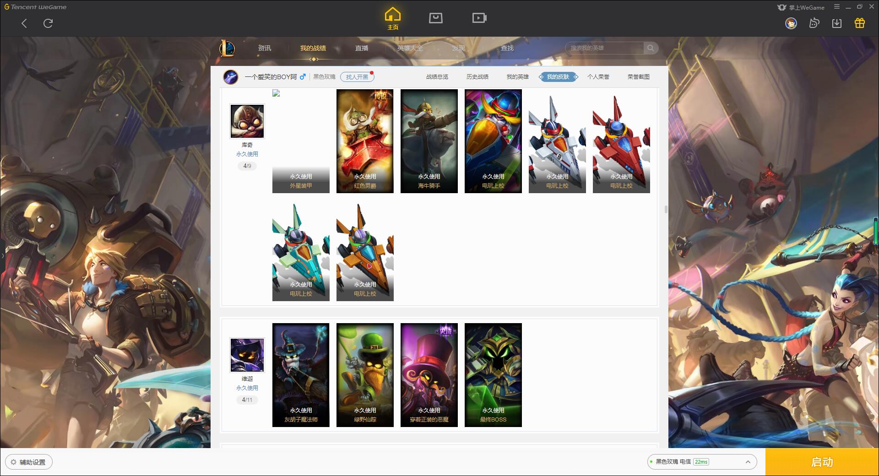
Task: Open the 历史战绩 sub-tab
Action: coord(477,77)
